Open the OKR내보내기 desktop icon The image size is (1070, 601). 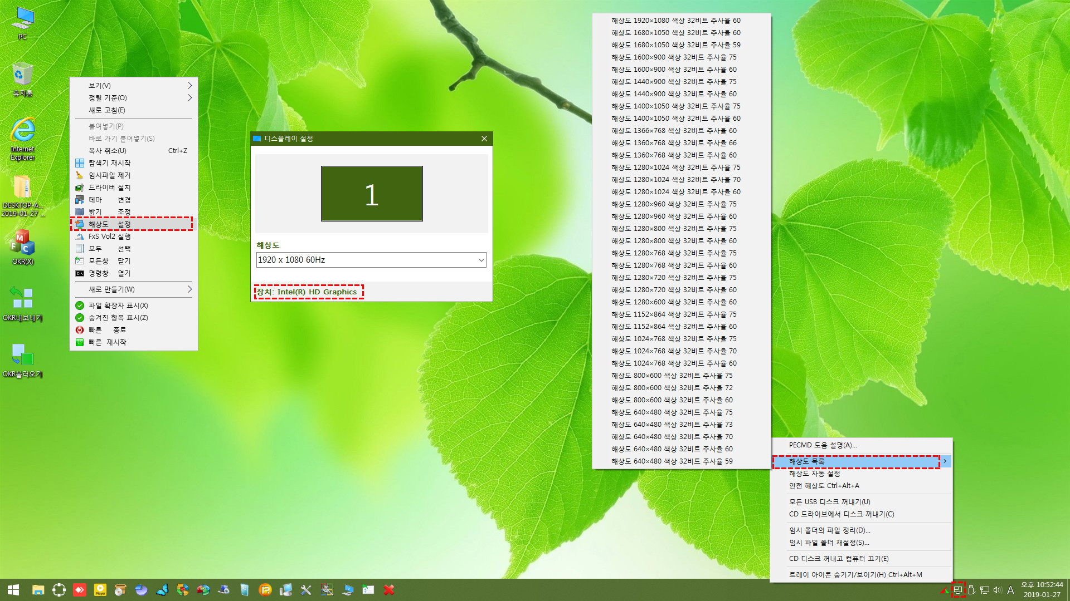[22, 304]
